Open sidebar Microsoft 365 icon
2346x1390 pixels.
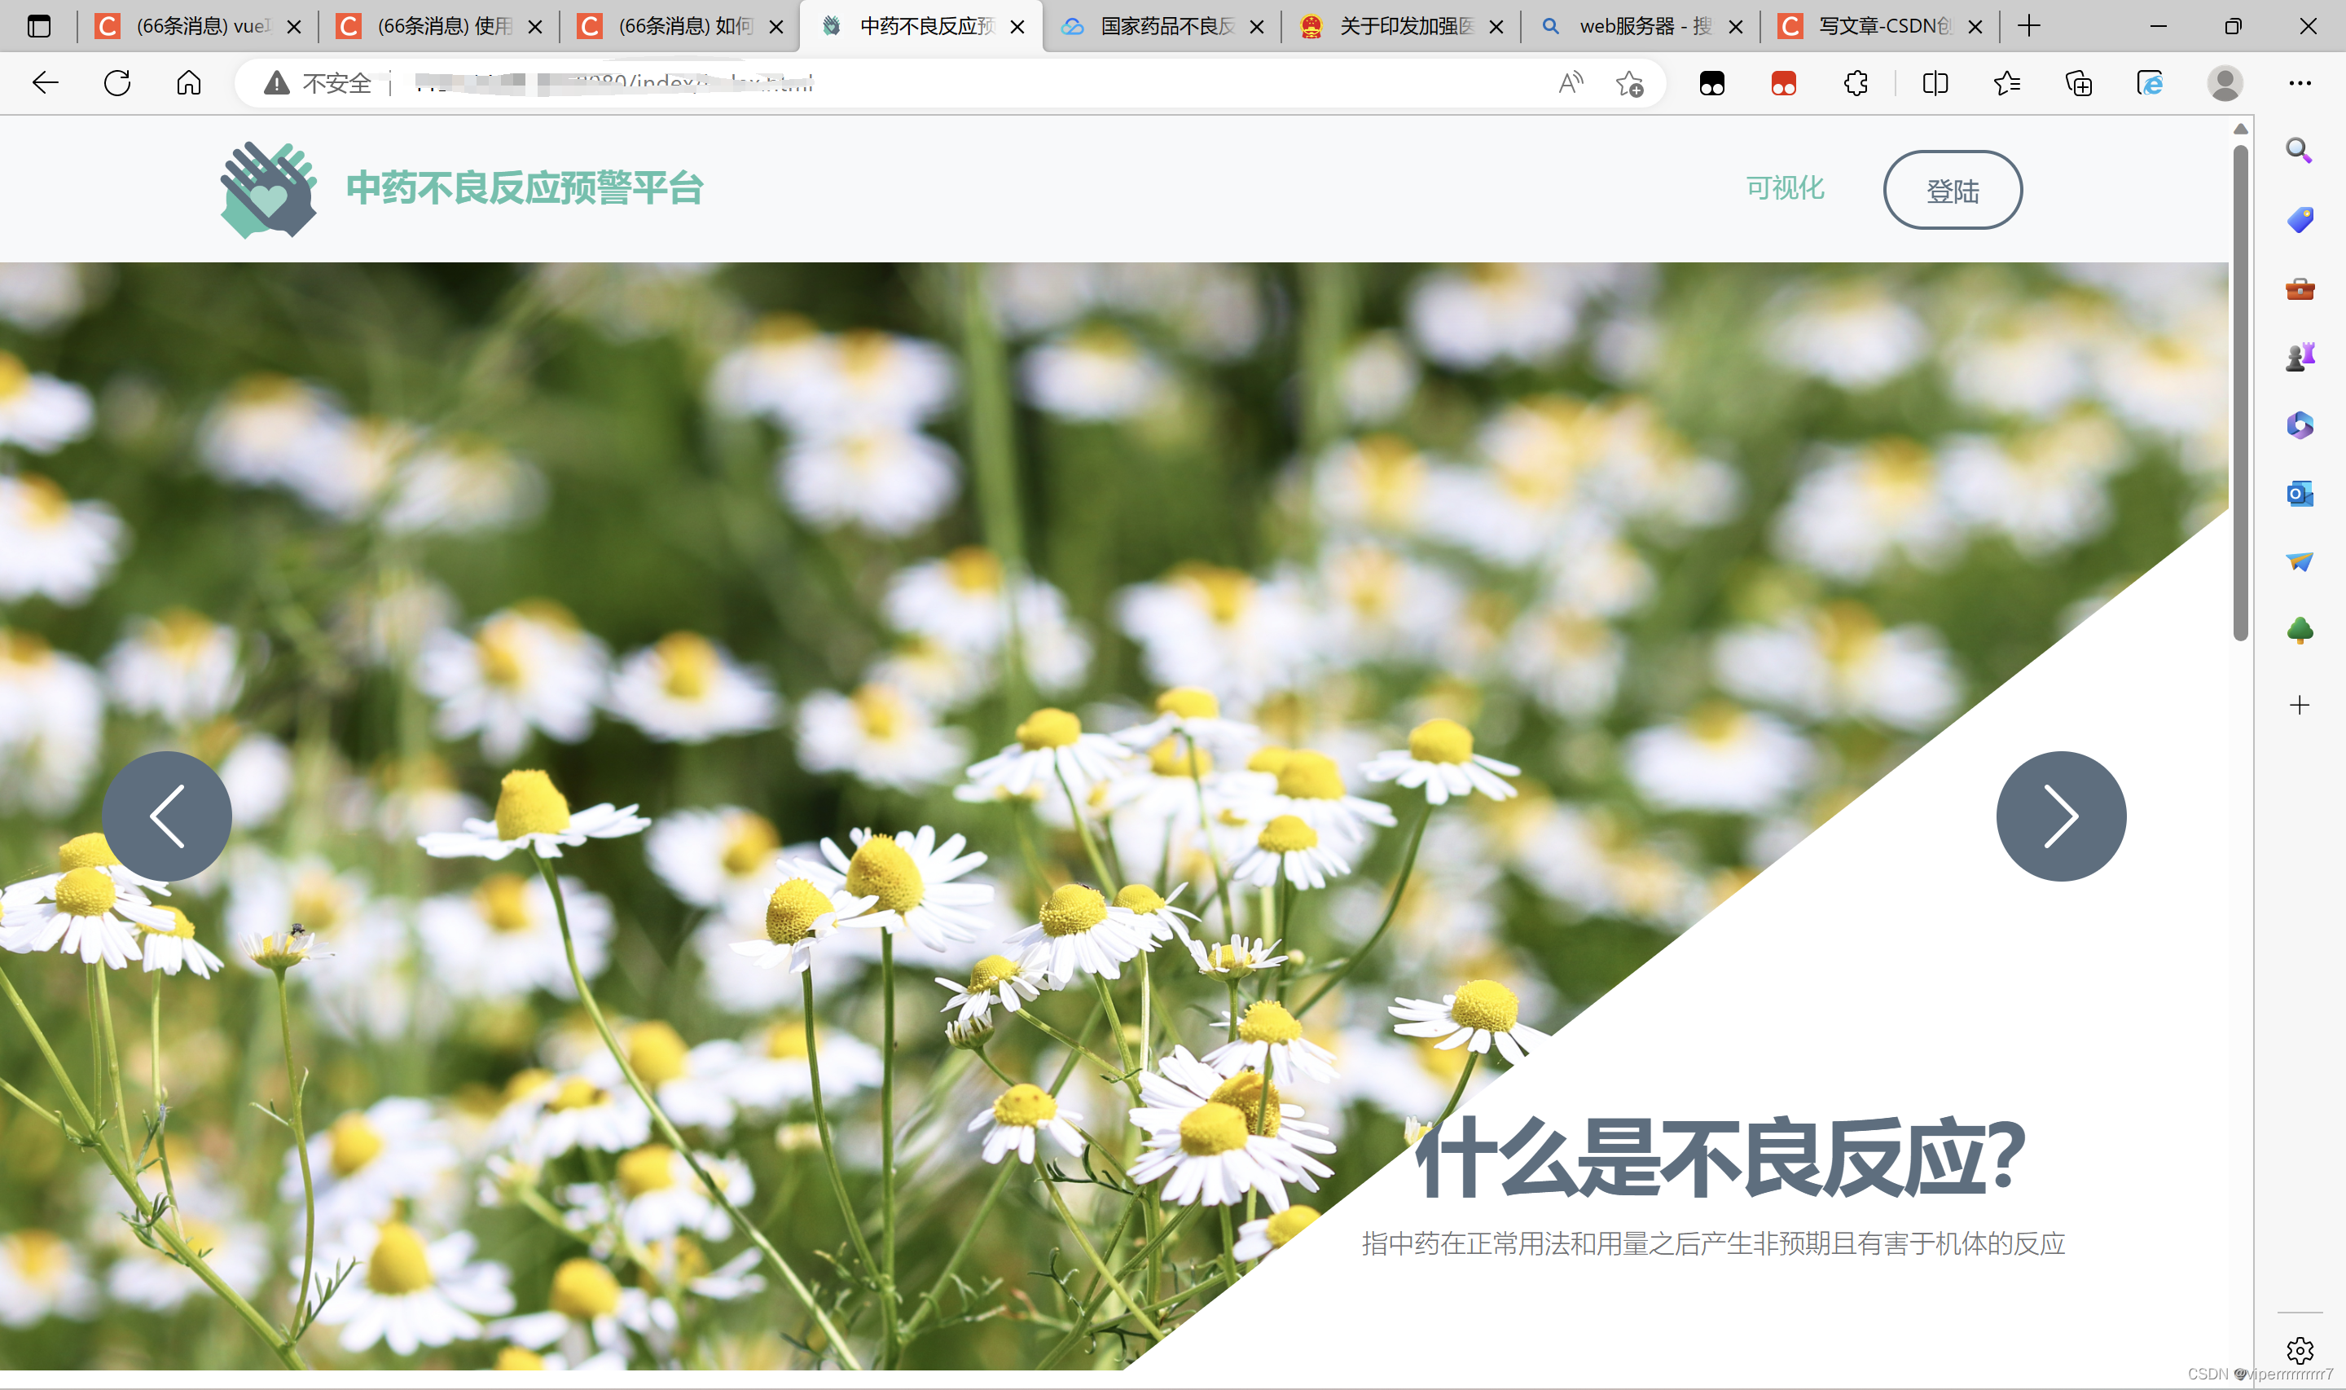(x=2300, y=425)
